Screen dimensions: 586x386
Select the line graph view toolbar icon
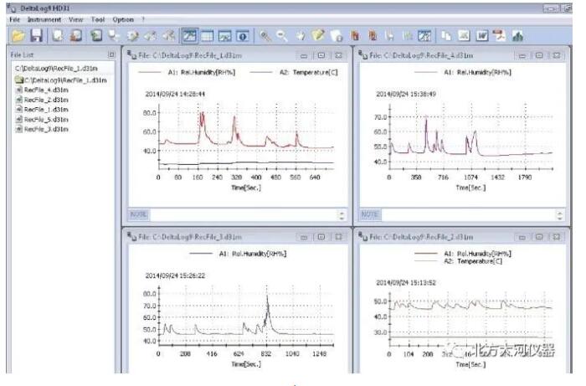[x=190, y=36]
